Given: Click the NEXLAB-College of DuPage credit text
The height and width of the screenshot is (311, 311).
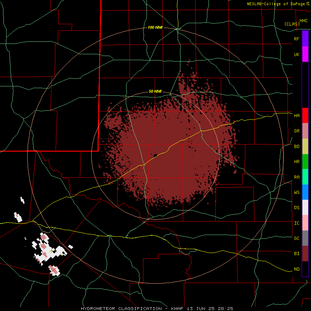Looking at the screenshot, I should [x=276, y=4].
